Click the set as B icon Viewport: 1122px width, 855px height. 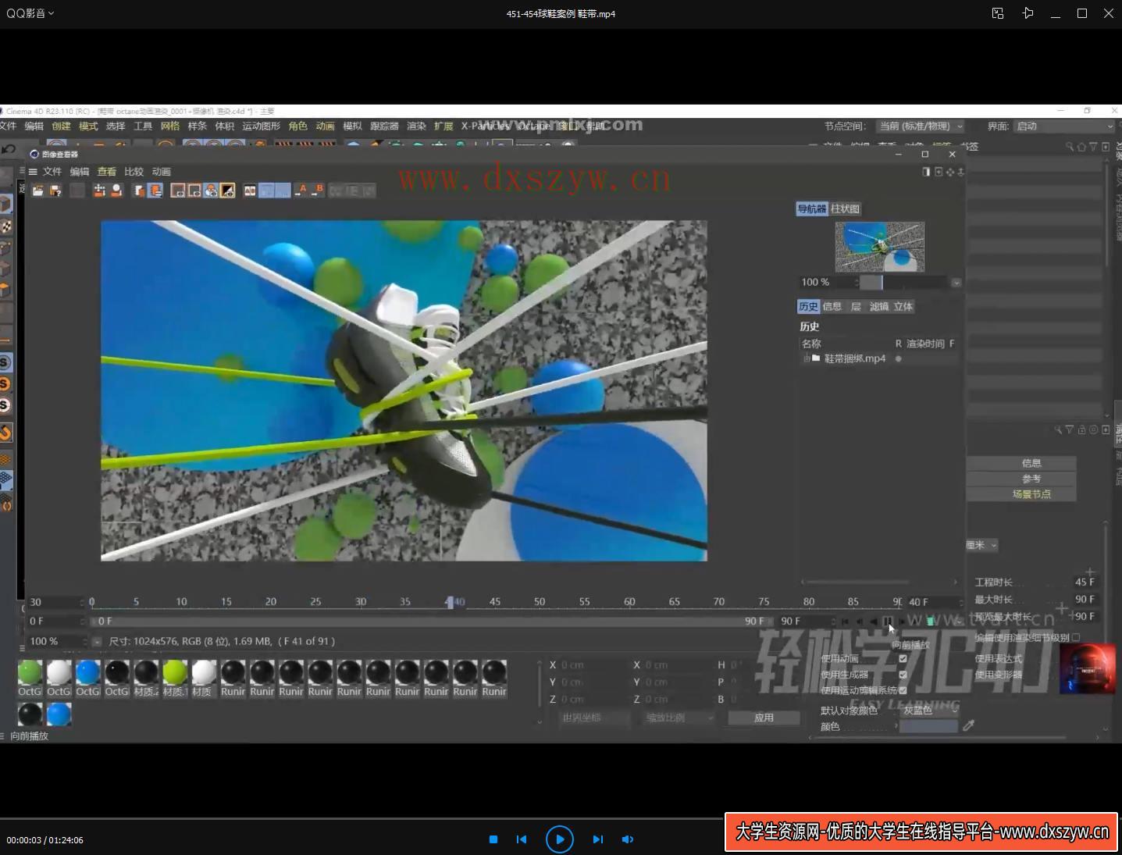(317, 191)
